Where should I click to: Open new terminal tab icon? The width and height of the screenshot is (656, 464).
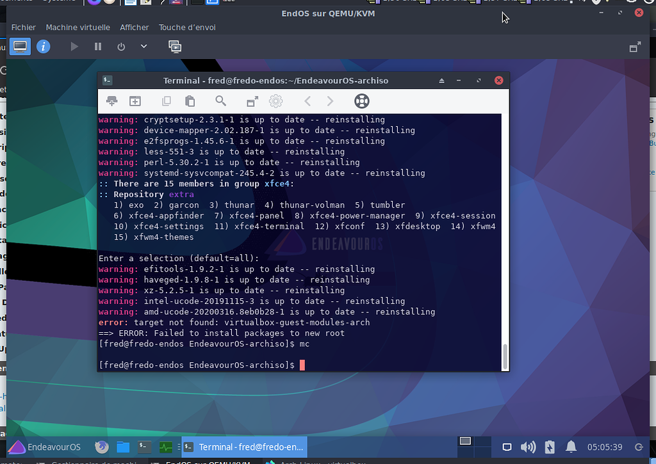click(111, 100)
